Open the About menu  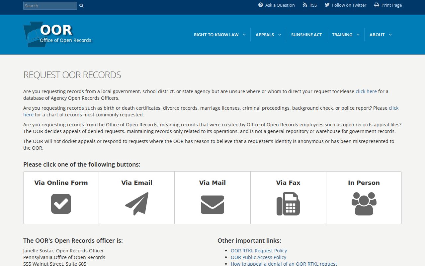click(377, 35)
